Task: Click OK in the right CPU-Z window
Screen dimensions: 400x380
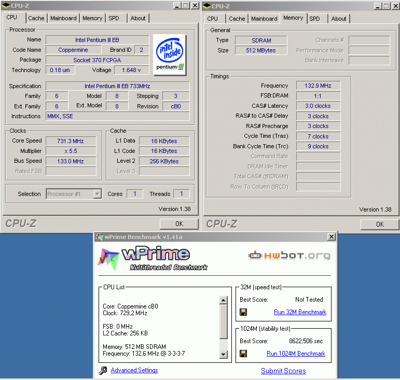Action: [x=380, y=224]
